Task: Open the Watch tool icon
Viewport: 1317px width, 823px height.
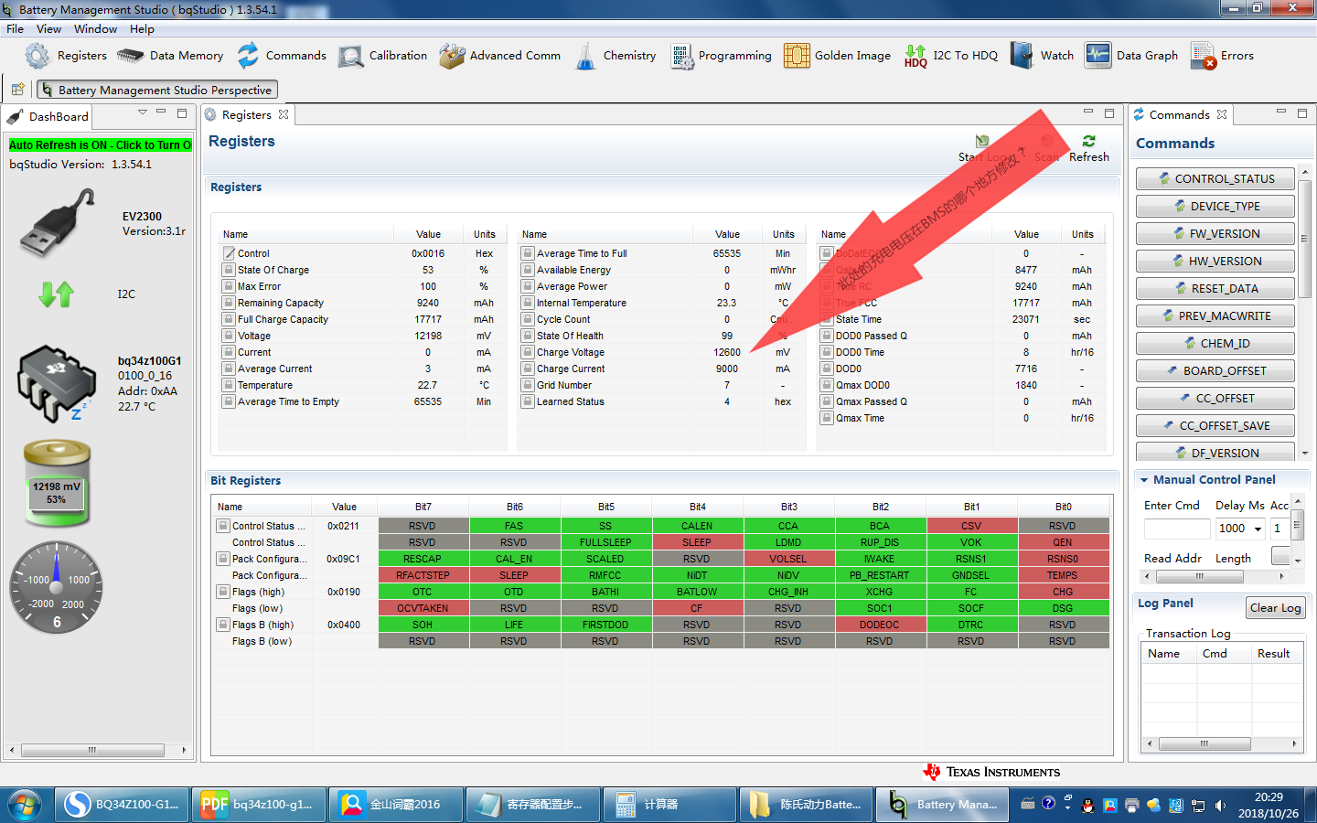Action: tap(1022, 56)
